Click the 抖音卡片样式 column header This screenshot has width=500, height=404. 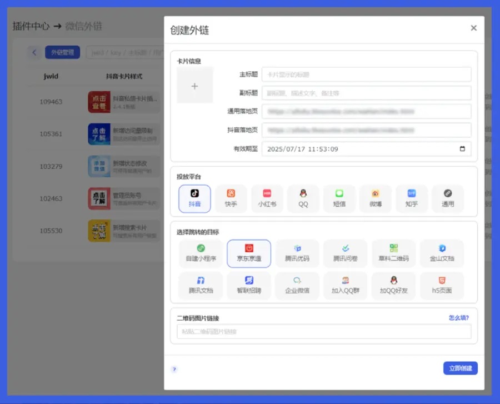(124, 76)
